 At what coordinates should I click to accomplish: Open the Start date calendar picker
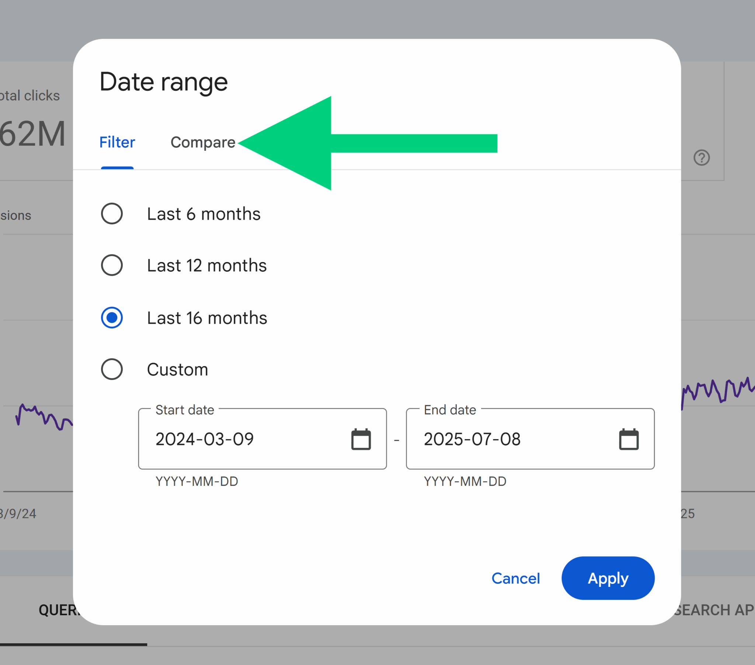click(361, 439)
